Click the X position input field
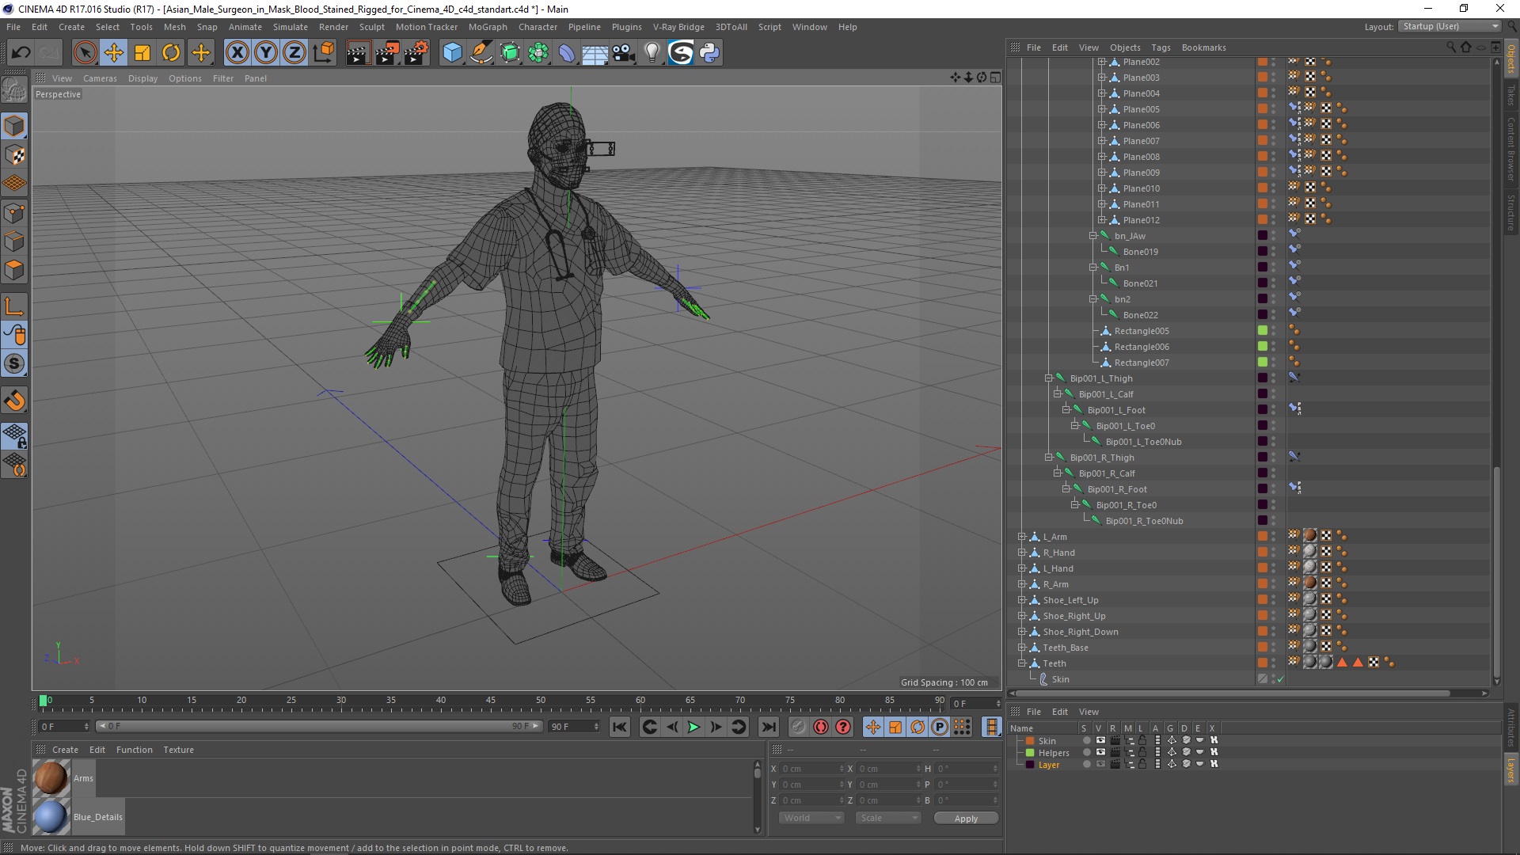Image resolution: width=1520 pixels, height=855 pixels. pyautogui.click(x=811, y=769)
